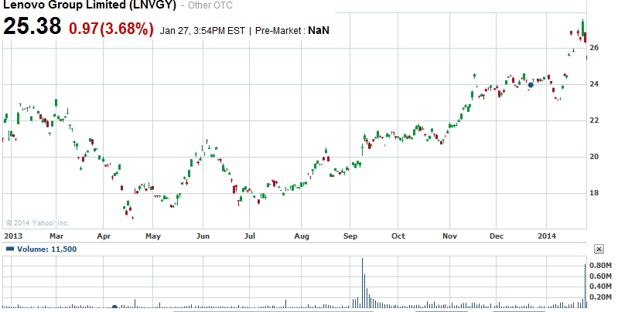The image size is (618, 312).
Task: Click the Jun label on the time axis
Action: click(204, 235)
